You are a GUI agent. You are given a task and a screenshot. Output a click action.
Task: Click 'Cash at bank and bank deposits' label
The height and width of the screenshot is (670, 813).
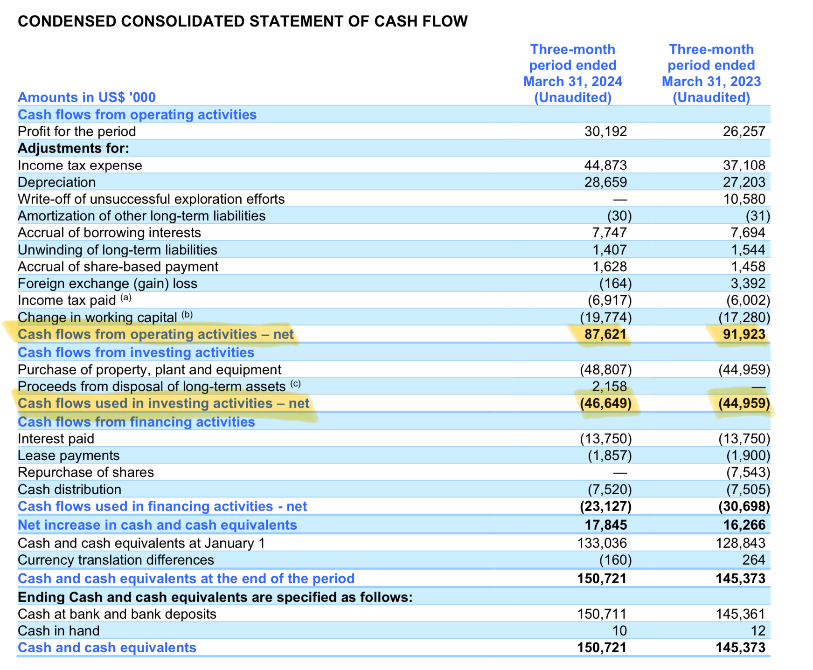pos(117,614)
